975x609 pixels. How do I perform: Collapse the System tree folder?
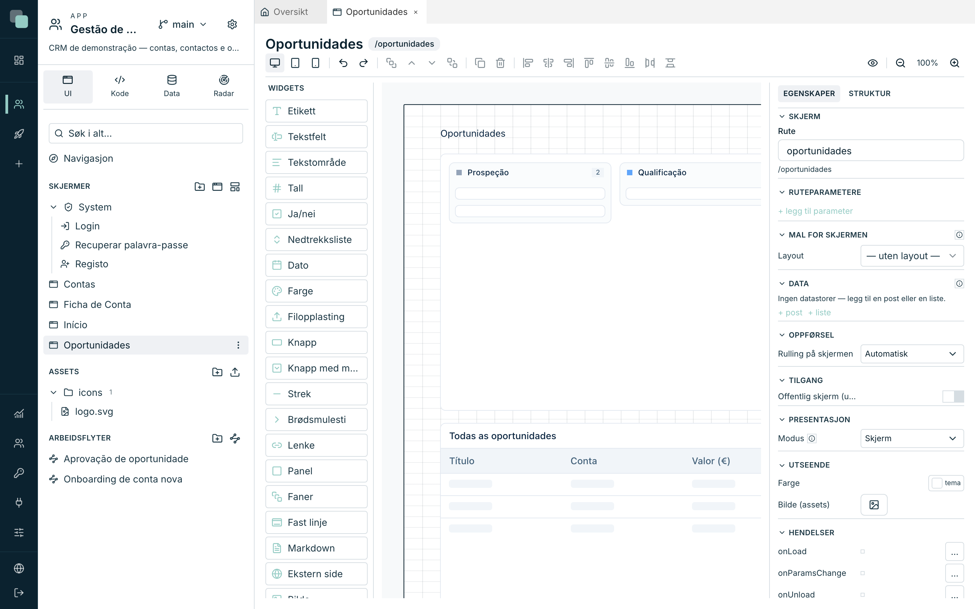(53, 207)
